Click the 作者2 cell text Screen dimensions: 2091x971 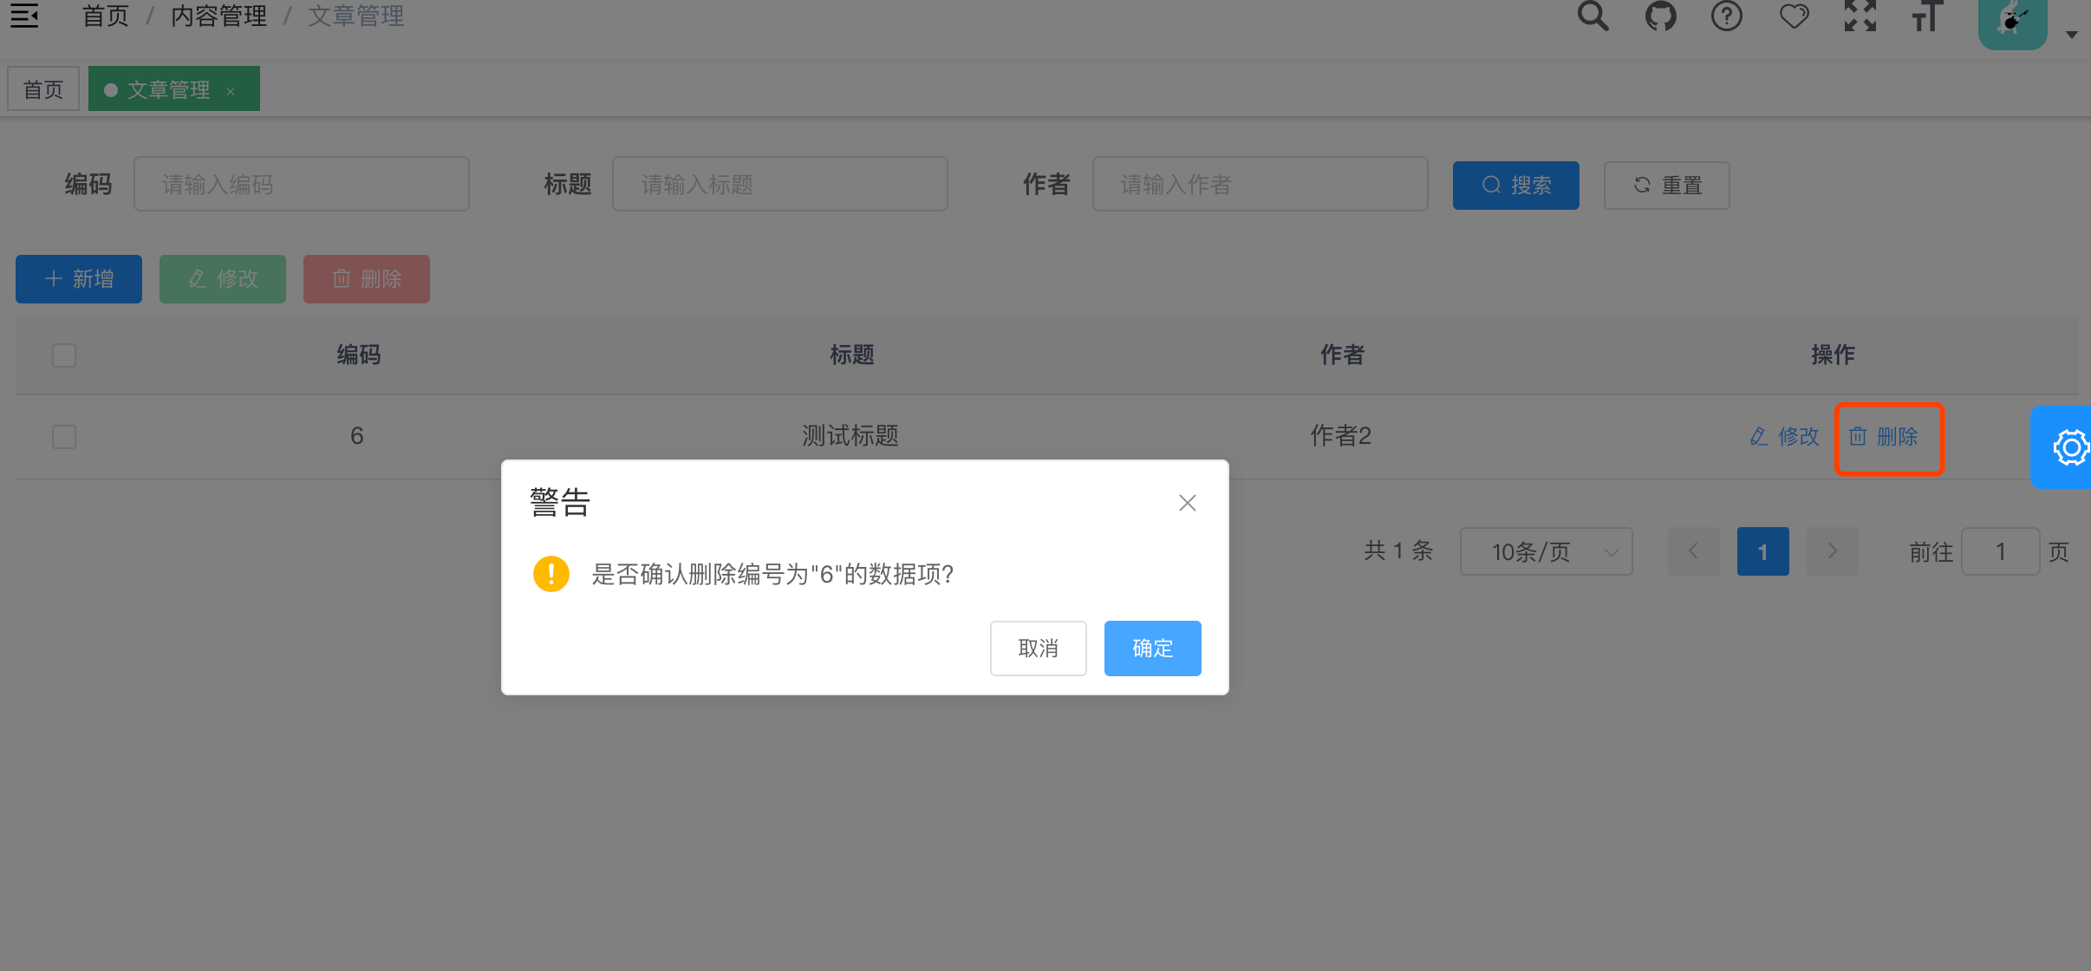click(x=1340, y=435)
